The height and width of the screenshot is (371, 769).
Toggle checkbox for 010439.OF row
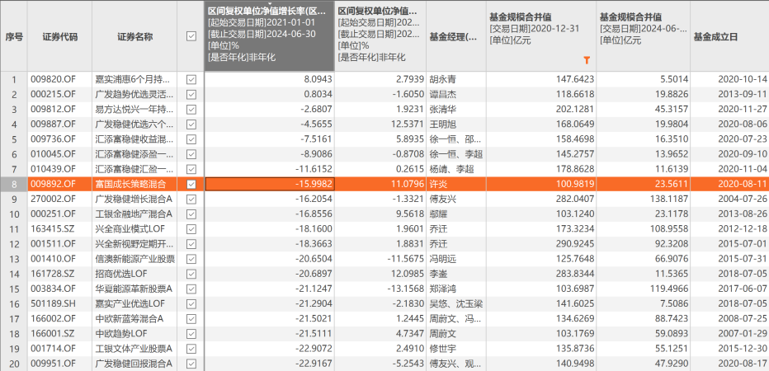[x=191, y=169]
